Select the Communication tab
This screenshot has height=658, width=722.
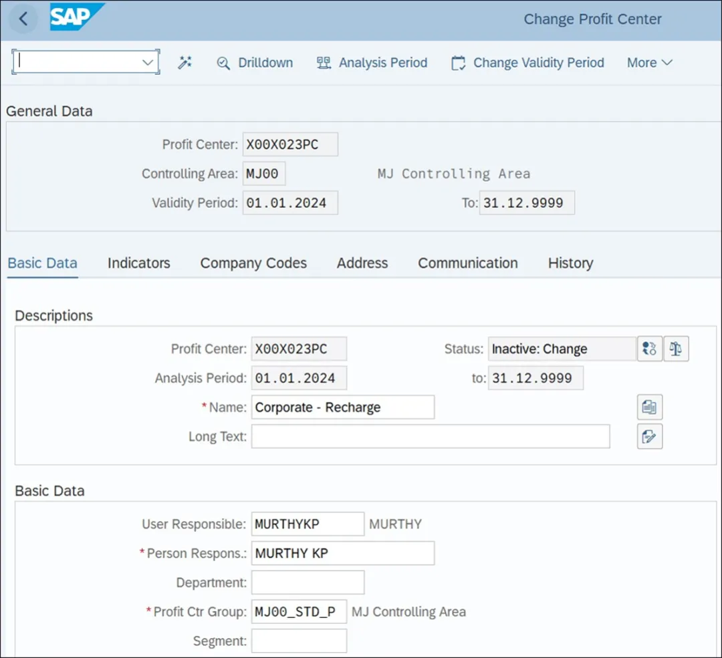coord(468,263)
